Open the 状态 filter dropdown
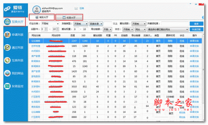Image resolution: width=208 pixels, height=125 pixels. coord(128,29)
